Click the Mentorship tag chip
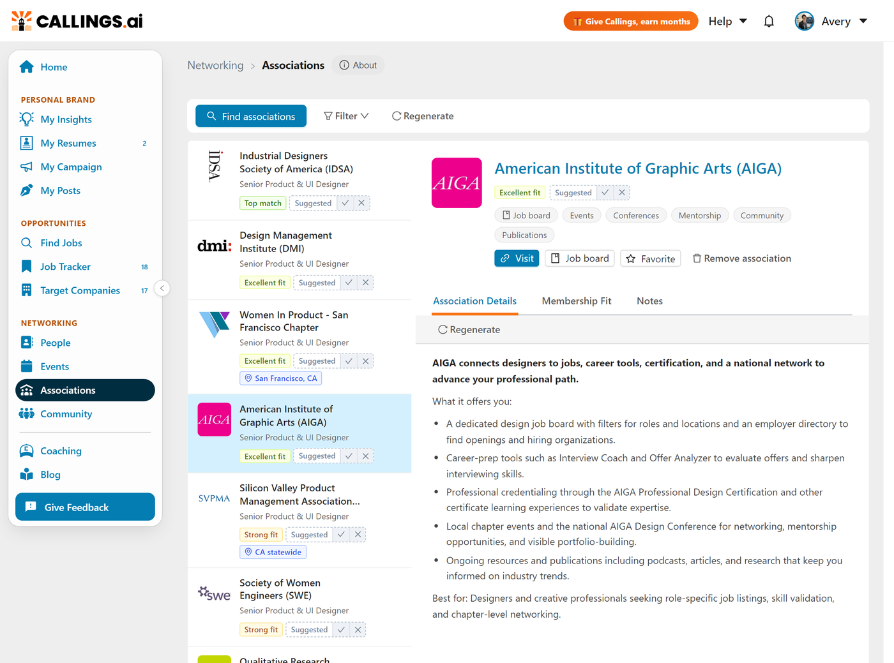The height and width of the screenshot is (663, 894). click(699, 216)
